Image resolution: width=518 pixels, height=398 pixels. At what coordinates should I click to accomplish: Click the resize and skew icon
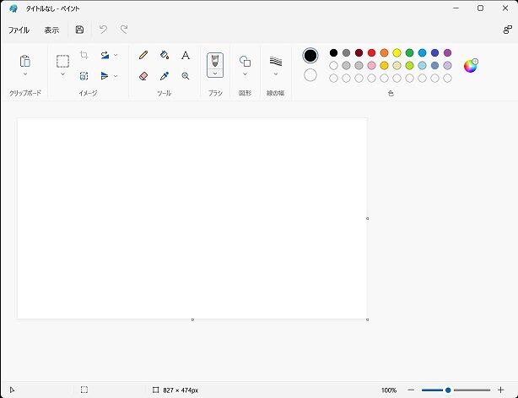point(84,76)
